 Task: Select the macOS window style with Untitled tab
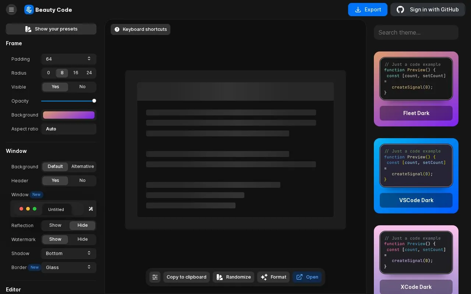click(50, 209)
